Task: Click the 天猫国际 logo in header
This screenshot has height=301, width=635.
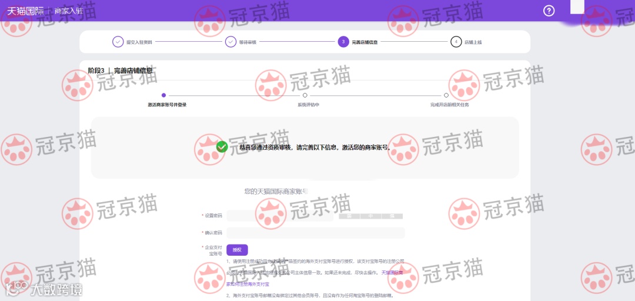Action: tap(25, 11)
